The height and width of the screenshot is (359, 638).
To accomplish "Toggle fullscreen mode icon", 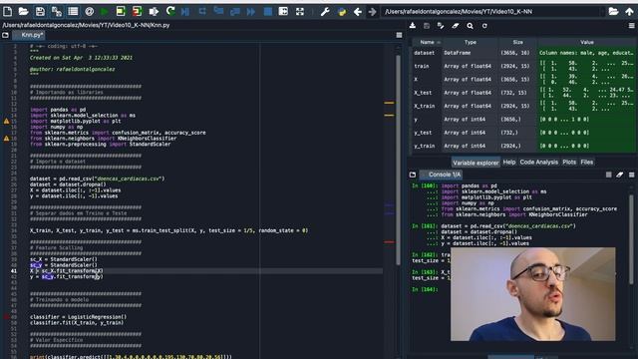I will click(x=300, y=11).
